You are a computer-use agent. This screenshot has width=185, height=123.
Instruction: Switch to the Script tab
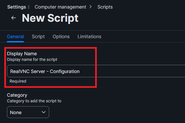[x=38, y=37]
